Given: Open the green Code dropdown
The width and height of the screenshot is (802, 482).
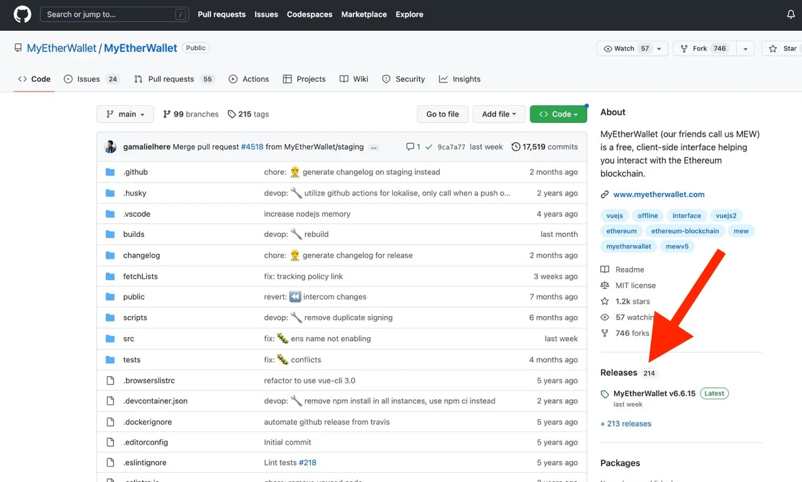Looking at the screenshot, I should (558, 114).
